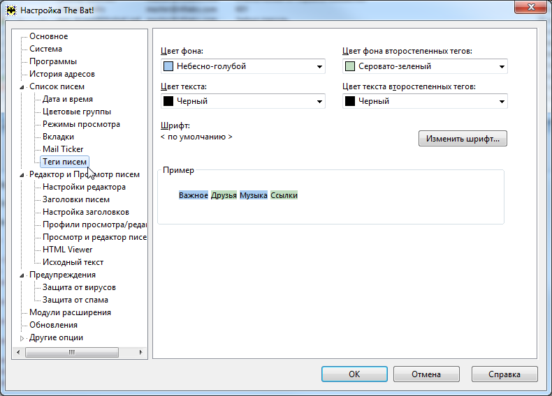Collapse the Список писем tree node
Viewport: 552px width, 396px height.
coord(22,87)
